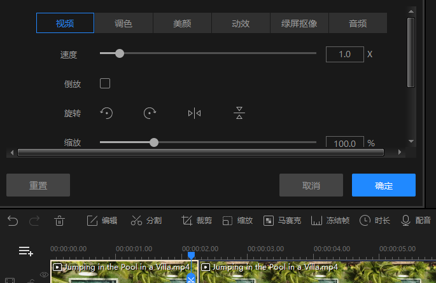This screenshot has width=436, height=283.
Task: Start 配音 voiceover recording
Action: [416, 221]
